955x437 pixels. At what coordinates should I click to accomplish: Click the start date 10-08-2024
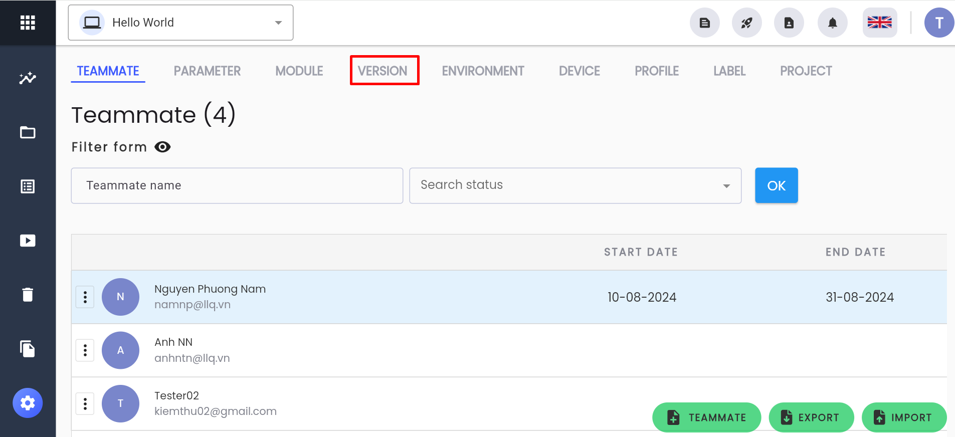point(642,297)
